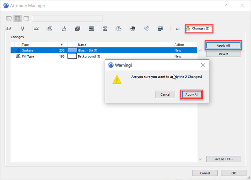Open the Zone Categories tab icon

tap(119, 29)
